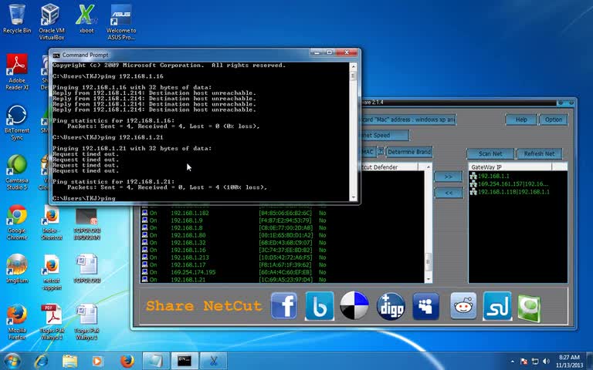
Task: Open Welcome to ASUS Pro shortcut
Action: coord(121,22)
